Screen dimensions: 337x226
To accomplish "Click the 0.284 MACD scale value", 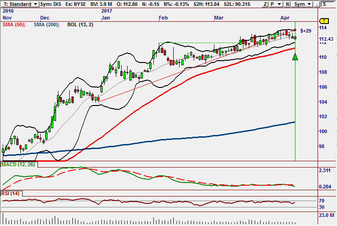I will click(x=325, y=187).
